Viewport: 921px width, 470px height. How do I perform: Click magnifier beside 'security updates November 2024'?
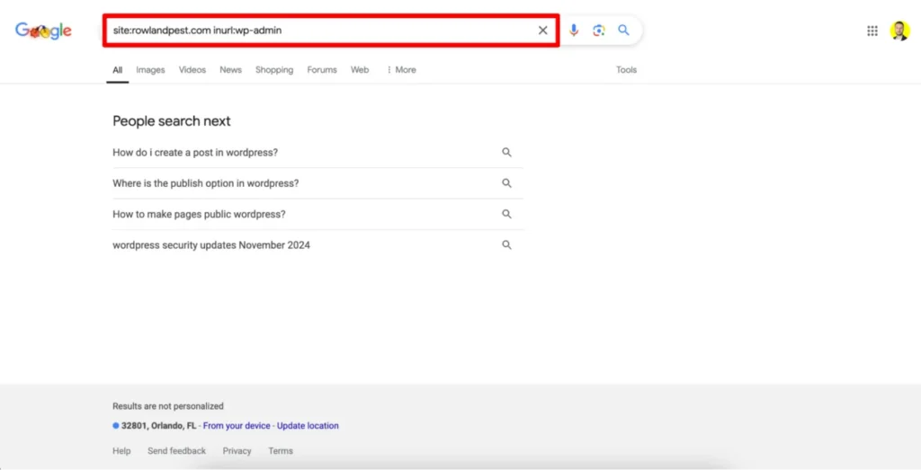pyautogui.click(x=506, y=245)
